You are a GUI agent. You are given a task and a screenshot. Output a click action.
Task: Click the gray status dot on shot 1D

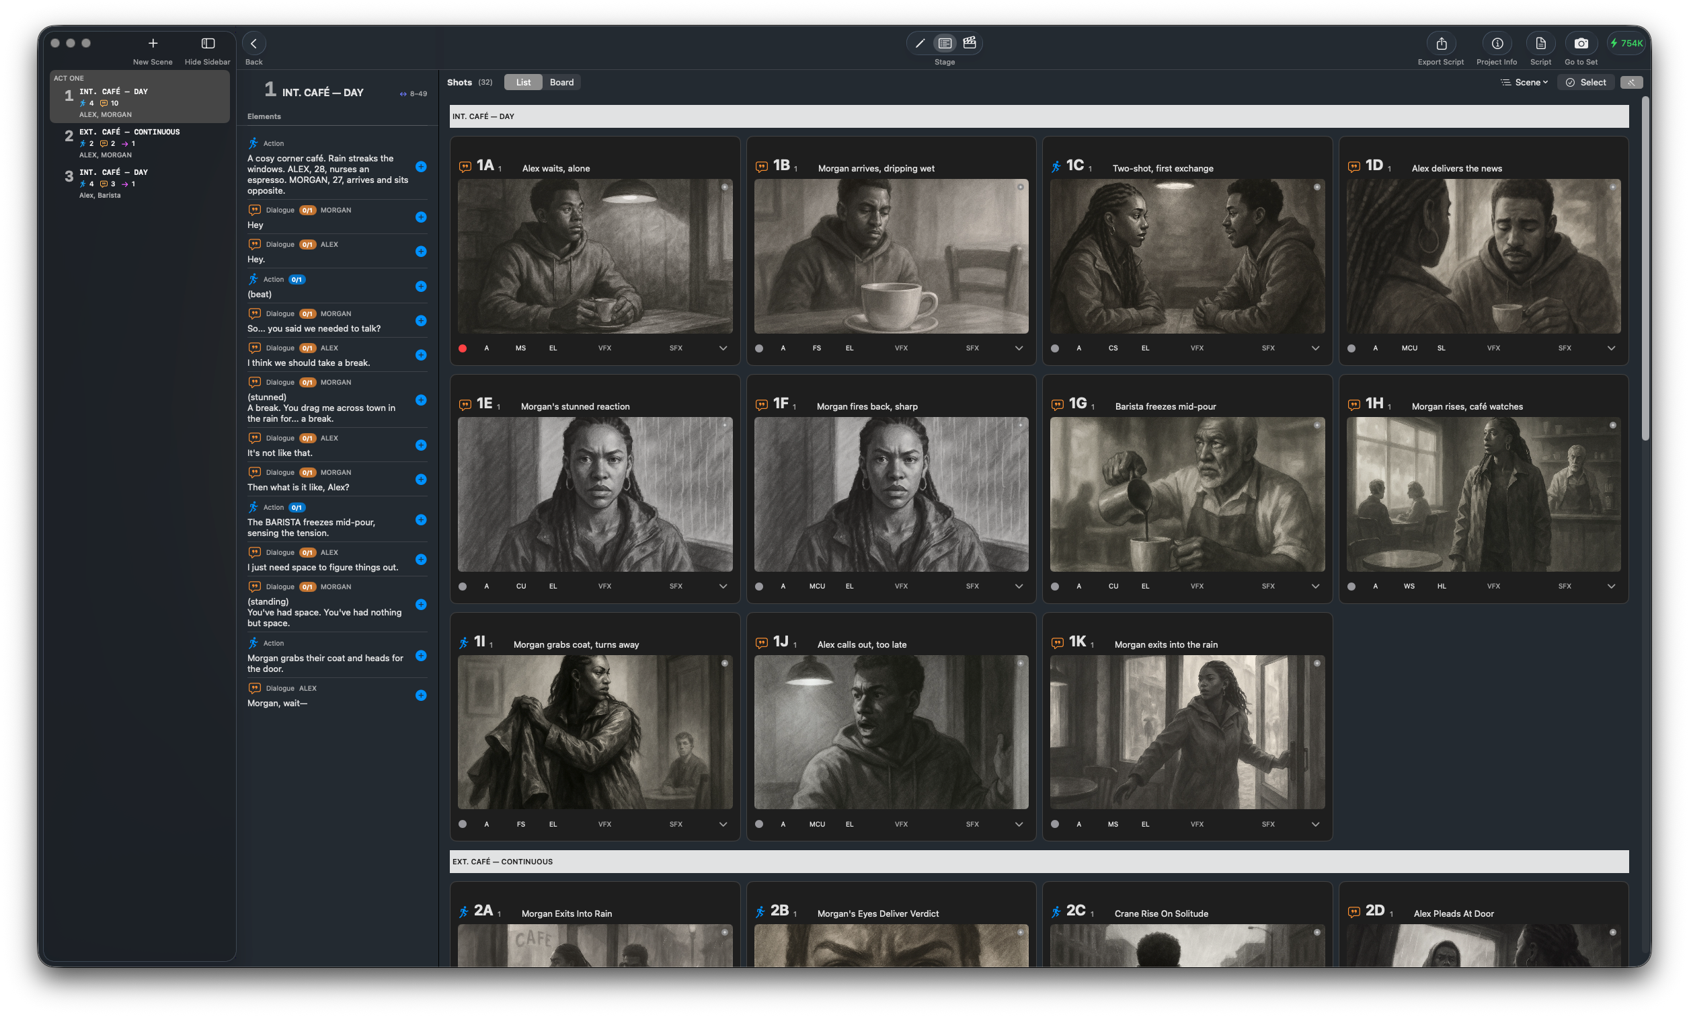point(1351,348)
